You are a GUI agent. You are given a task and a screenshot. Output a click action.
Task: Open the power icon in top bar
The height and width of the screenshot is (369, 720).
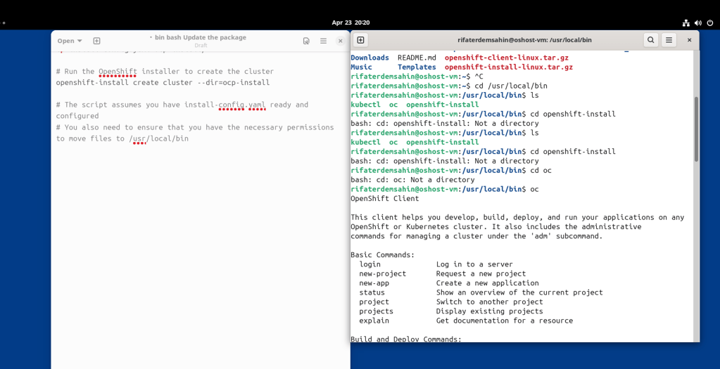pyautogui.click(x=710, y=22)
